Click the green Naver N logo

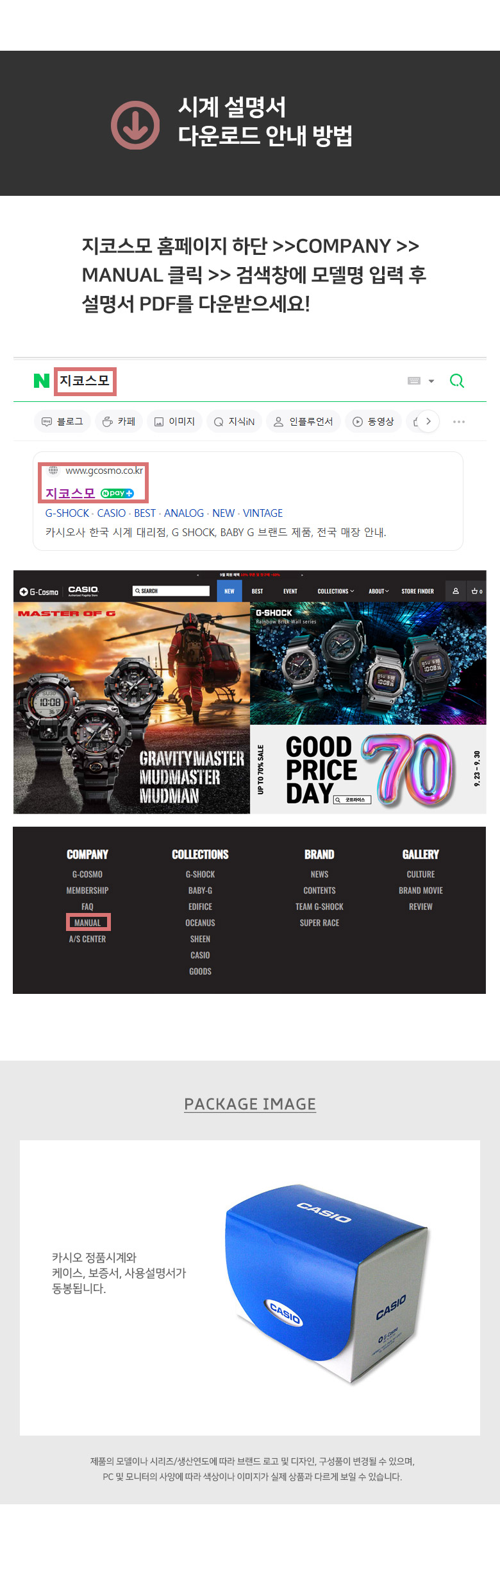pyautogui.click(x=42, y=381)
